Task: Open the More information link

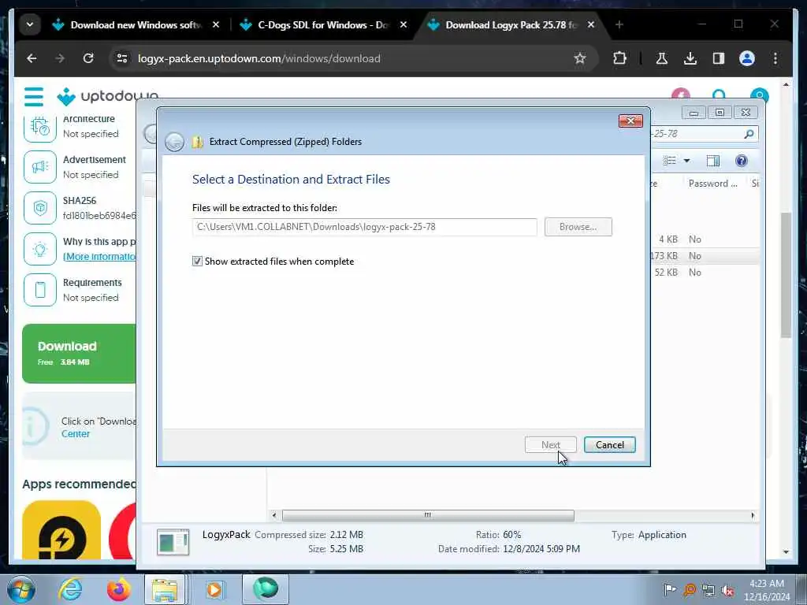Action: (99, 256)
